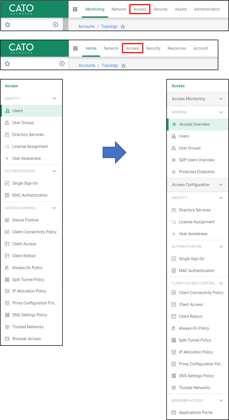229x420 pixels.
Task: Click the Topology breadcrumb under the Monitoring bar
Action: (109, 26)
